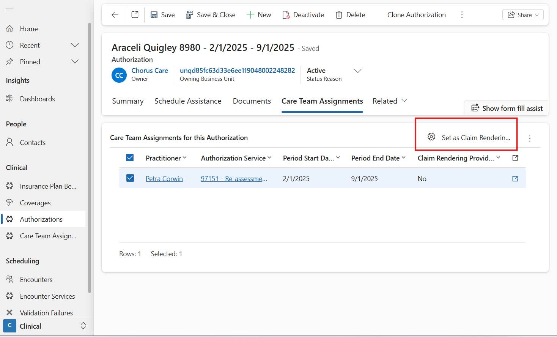Viewport: 557px width, 337px height.
Task: Click Show form fill assist button
Action: point(507,108)
